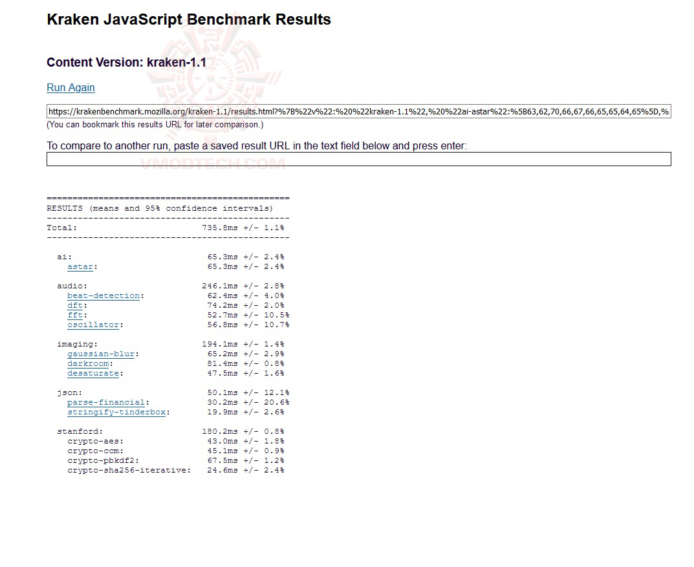The image size is (694, 567).
Task: Click the 30.2ms parse-financial value
Action: point(222,403)
